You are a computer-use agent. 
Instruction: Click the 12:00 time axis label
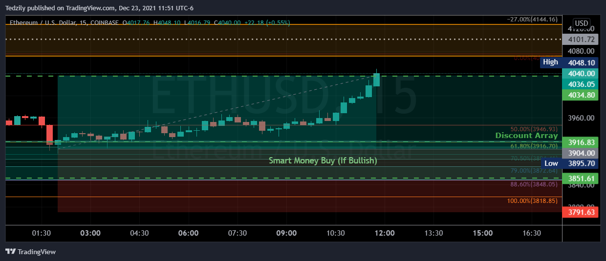(385, 233)
